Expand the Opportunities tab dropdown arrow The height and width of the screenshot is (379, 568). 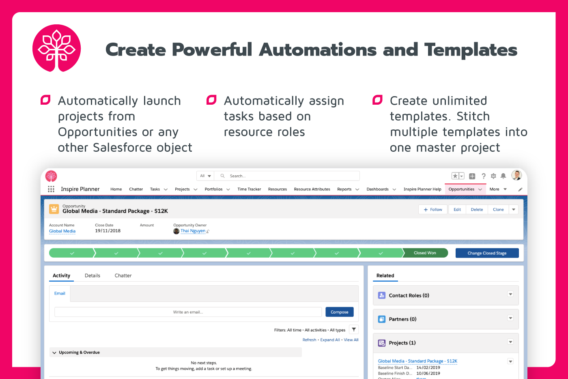[x=480, y=189]
